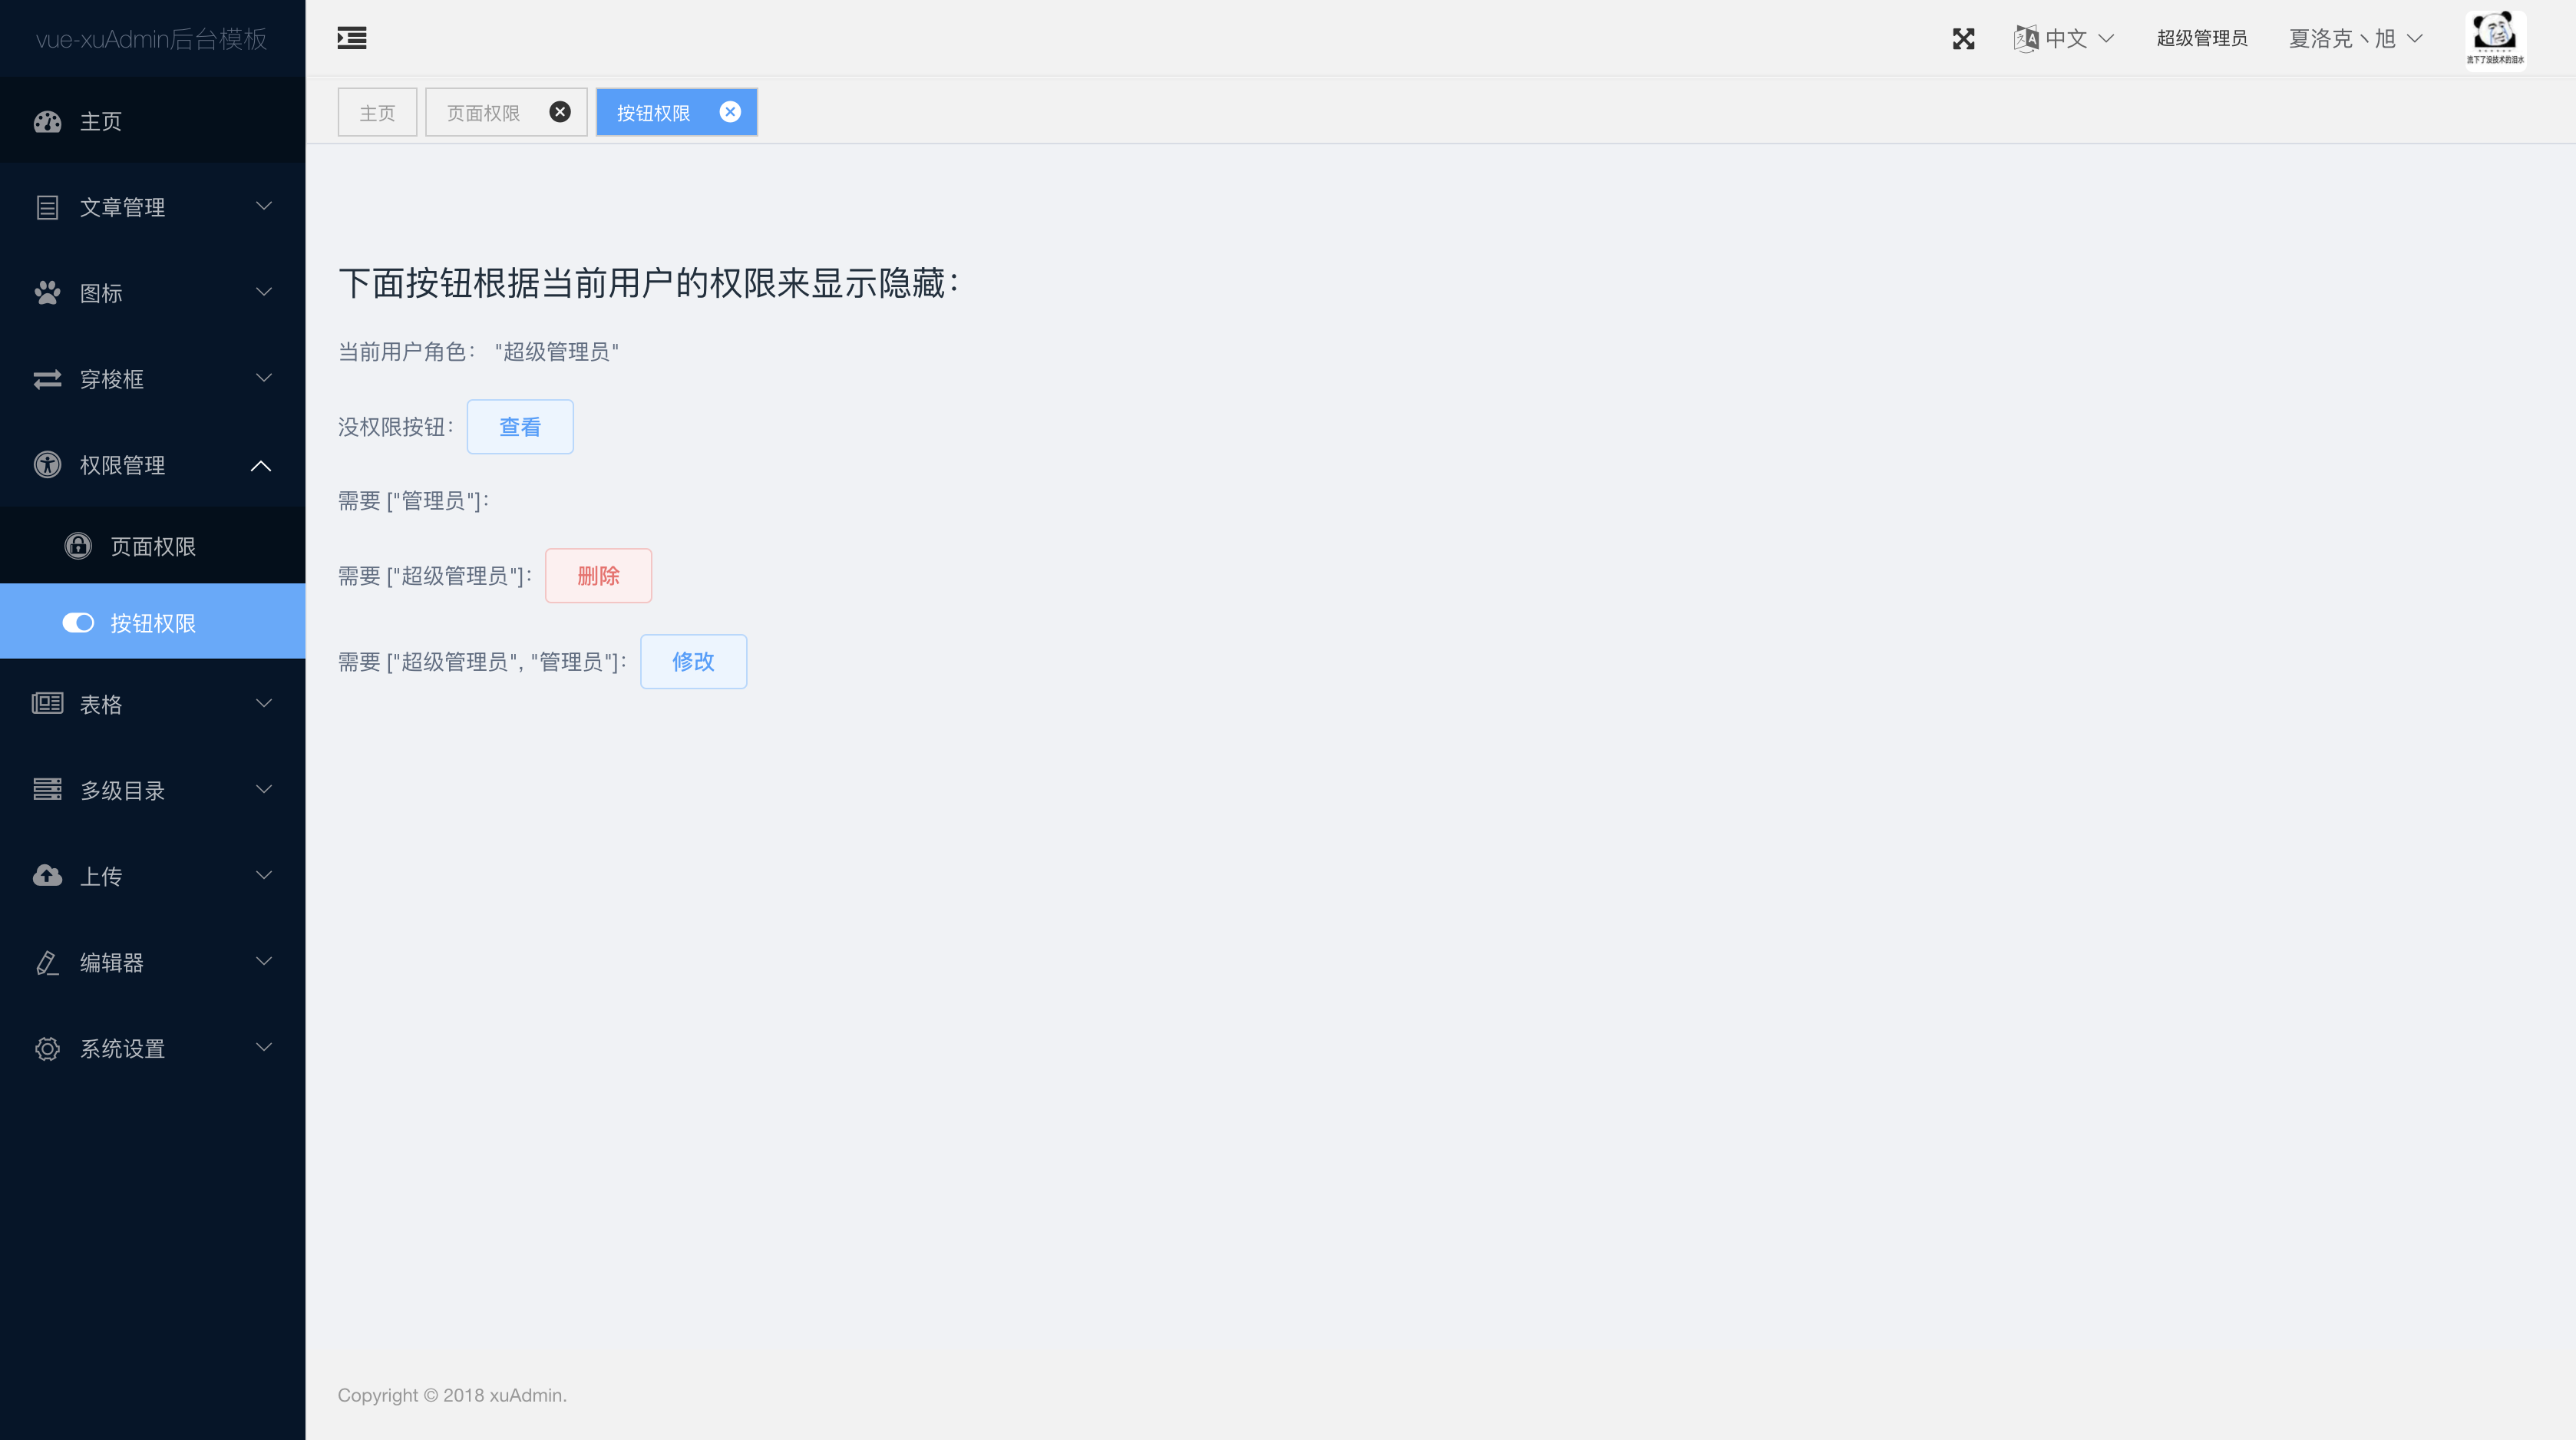The image size is (2576, 1440).
Task: Switch to the 主页 tab
Action: click(x=377, y=113)
